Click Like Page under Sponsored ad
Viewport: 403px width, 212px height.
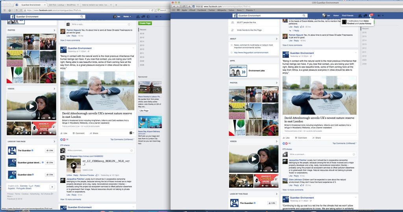144,111
